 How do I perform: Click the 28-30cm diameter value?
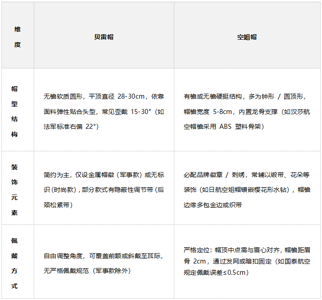click(x=132, y=97)
